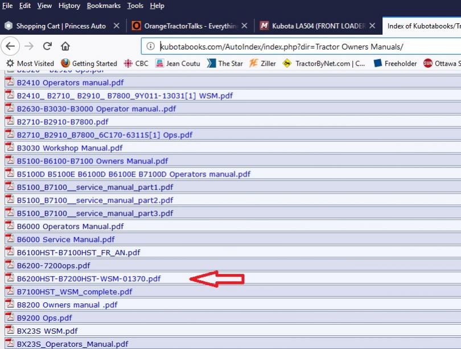Open B7100HST_WSM_complete.pdf link
The image size is (461, 349).
click(x=75, y=291)
